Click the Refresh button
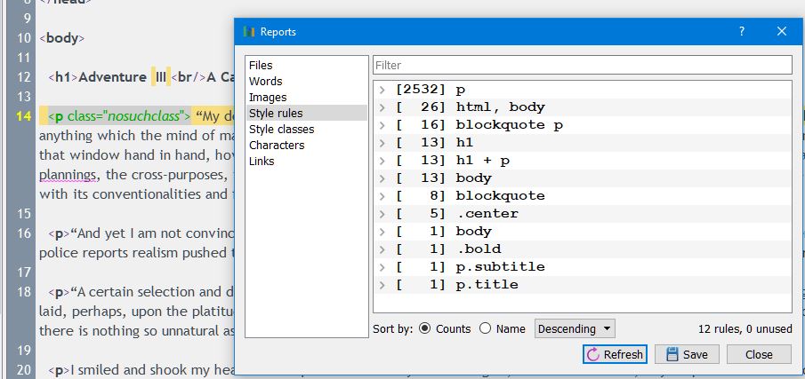Image resolution: width=805 pixels, height=379 pixels. point(615,354)
